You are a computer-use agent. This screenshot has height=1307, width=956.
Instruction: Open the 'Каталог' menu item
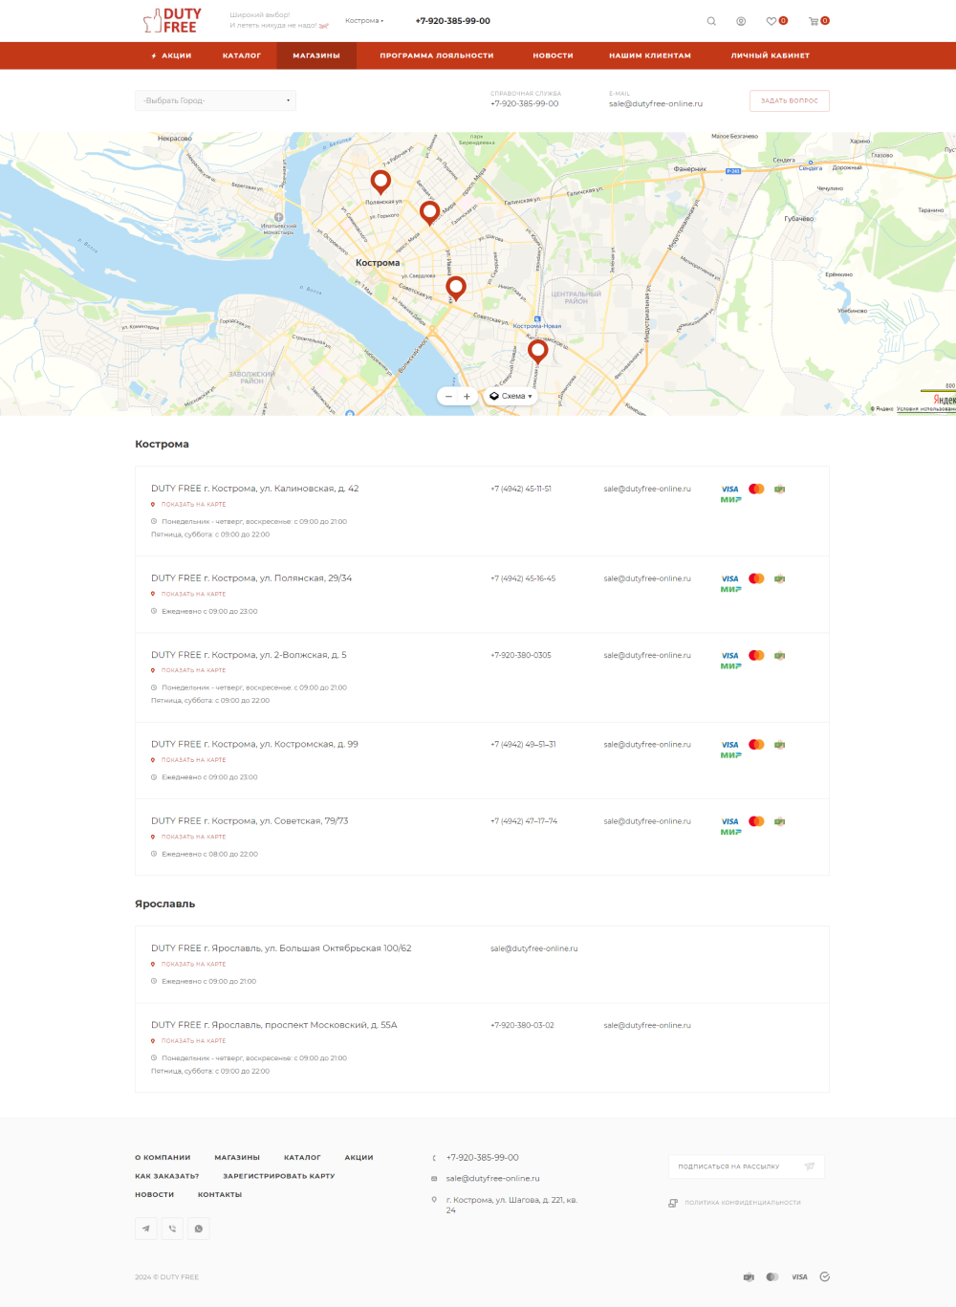(242, 55)
